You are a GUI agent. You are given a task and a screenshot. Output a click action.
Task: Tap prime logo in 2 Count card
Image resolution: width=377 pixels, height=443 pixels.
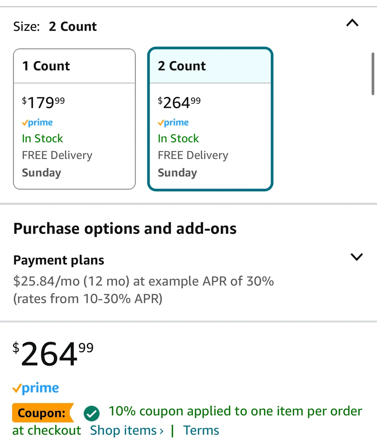pos(173,122)
